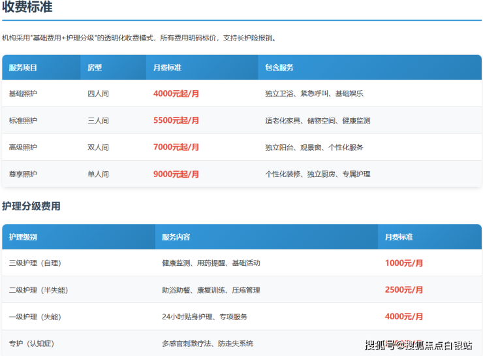The width and height of the screenshot is (483, 356).
Task: Click the 服务项目 column header
Action: pos(23,67)
